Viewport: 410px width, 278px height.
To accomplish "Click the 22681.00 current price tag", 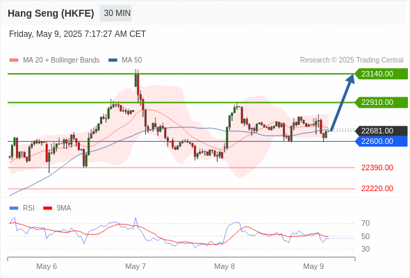I will coord(382,131).
